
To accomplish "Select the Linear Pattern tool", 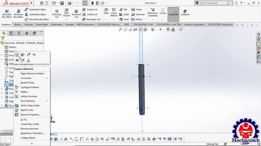I will coord(114,13).
